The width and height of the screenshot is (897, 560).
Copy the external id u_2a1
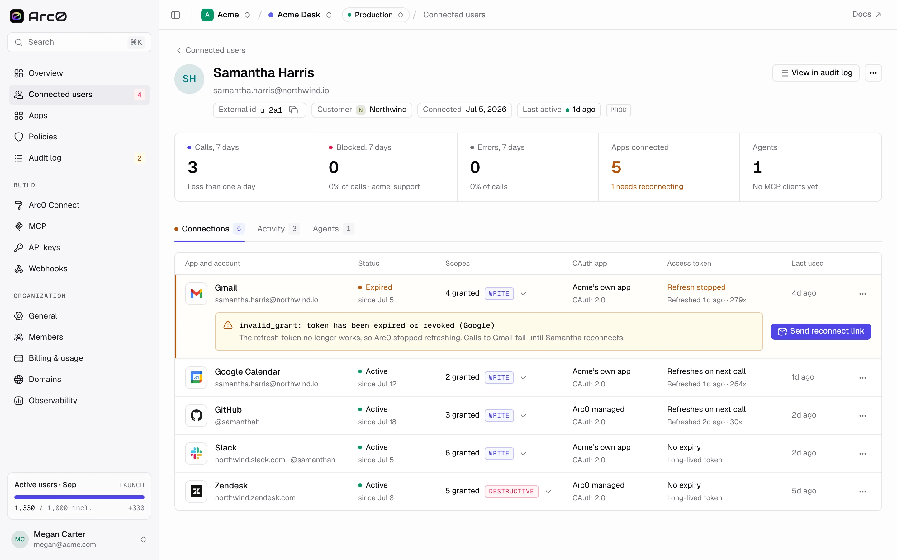coord(294,110)
